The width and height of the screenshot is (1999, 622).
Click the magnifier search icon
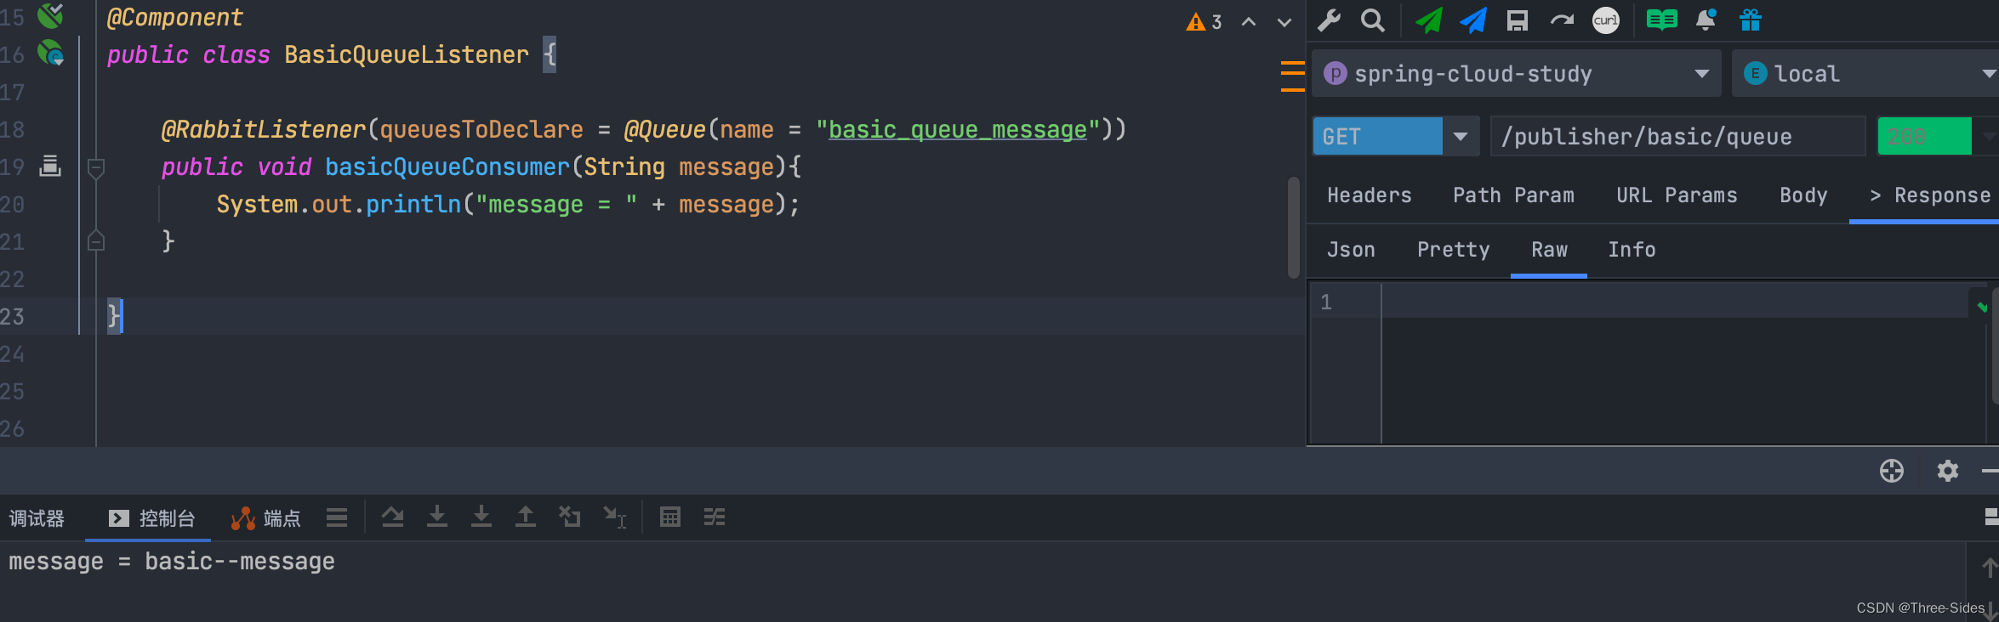coord(1372,20)
